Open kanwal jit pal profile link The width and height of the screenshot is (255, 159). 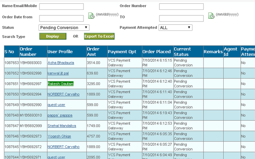(x=58, y=73)
